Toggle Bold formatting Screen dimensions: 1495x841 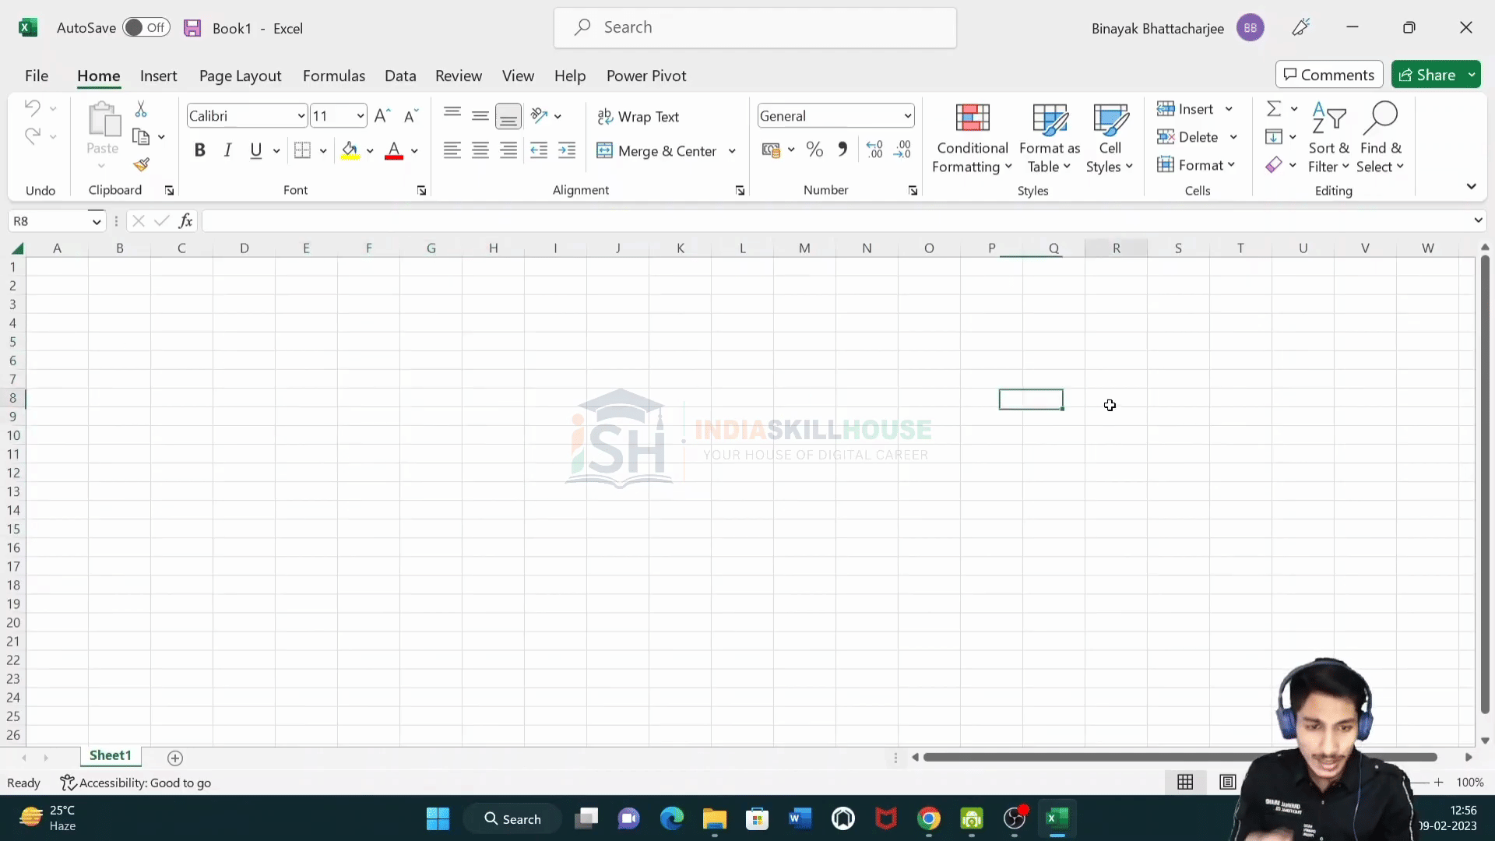(200, 150)
